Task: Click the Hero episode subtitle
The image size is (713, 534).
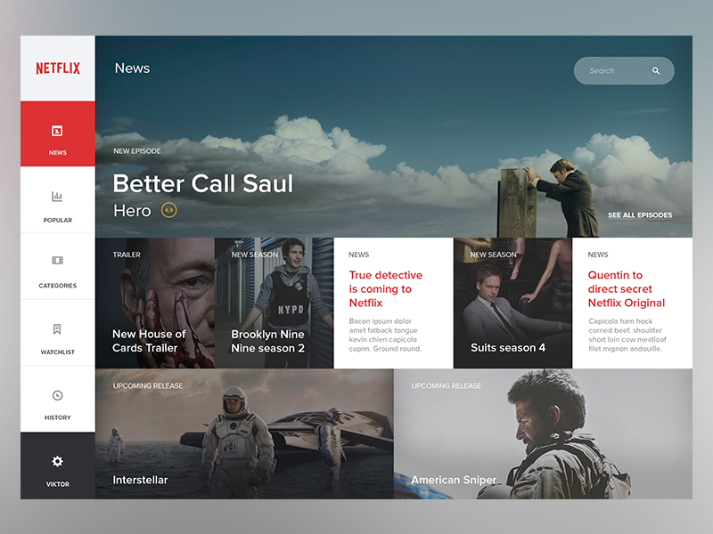Action: pyautogui.click(x=132, y=211)
